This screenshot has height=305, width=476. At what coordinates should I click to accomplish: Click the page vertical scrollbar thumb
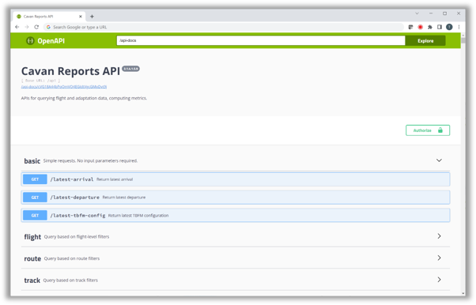tap(463, 40)
